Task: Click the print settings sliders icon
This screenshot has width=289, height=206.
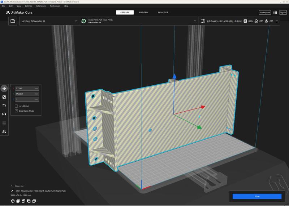Action: 203,21
